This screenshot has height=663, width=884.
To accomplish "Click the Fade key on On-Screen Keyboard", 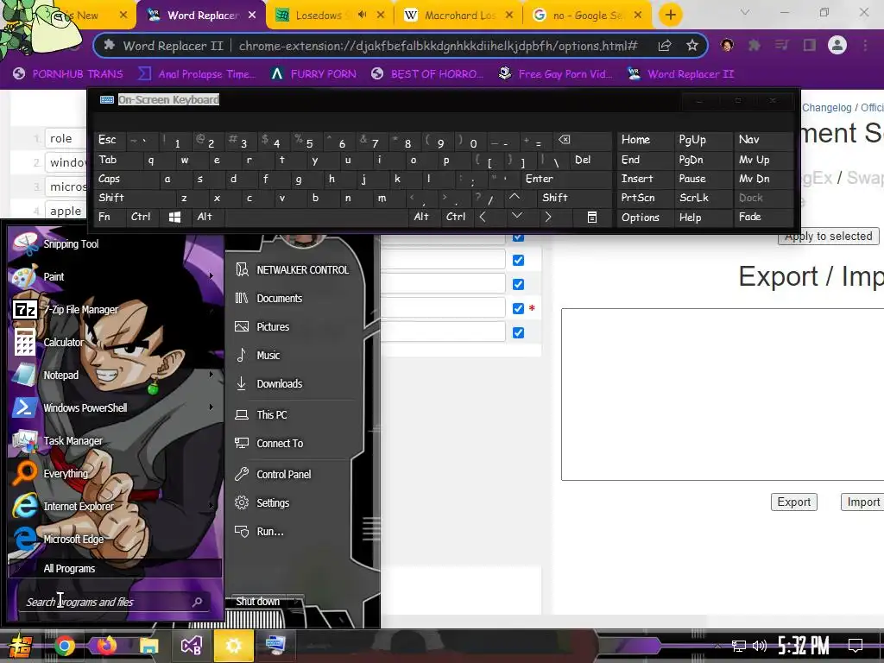I will click(750, 217).
